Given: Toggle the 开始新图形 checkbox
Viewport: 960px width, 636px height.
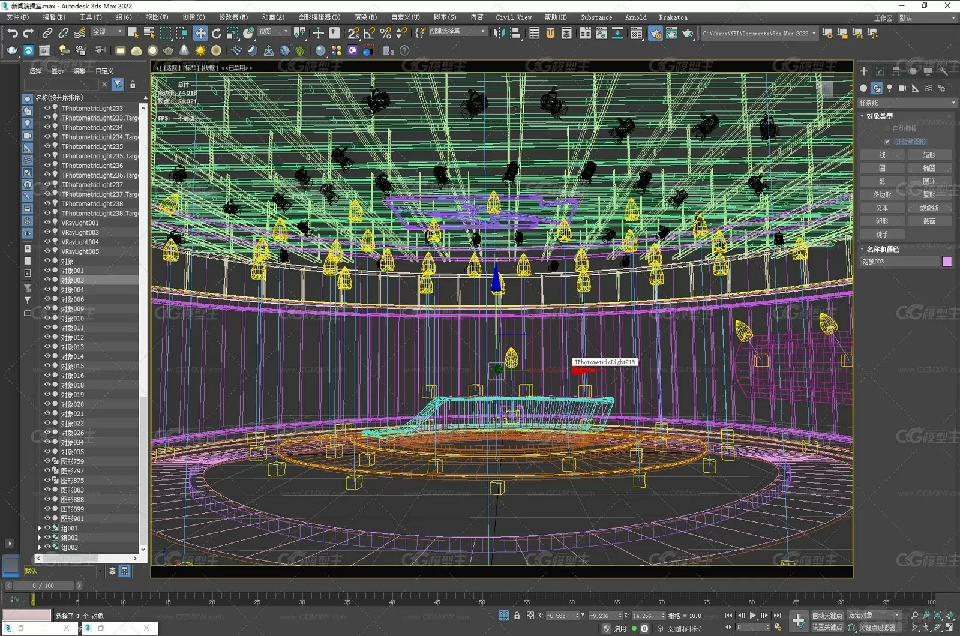Looking at the screenshot, I should (x=887, y=142).
